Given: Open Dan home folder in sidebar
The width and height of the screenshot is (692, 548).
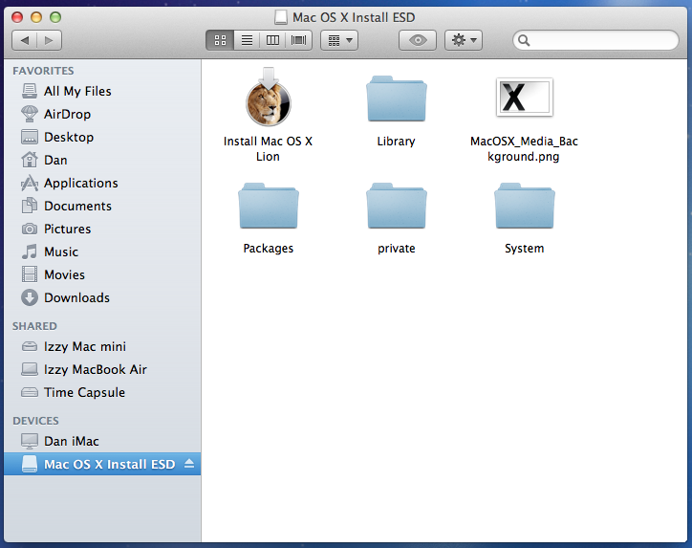Looking at the screenshot, I should (102, 160).
